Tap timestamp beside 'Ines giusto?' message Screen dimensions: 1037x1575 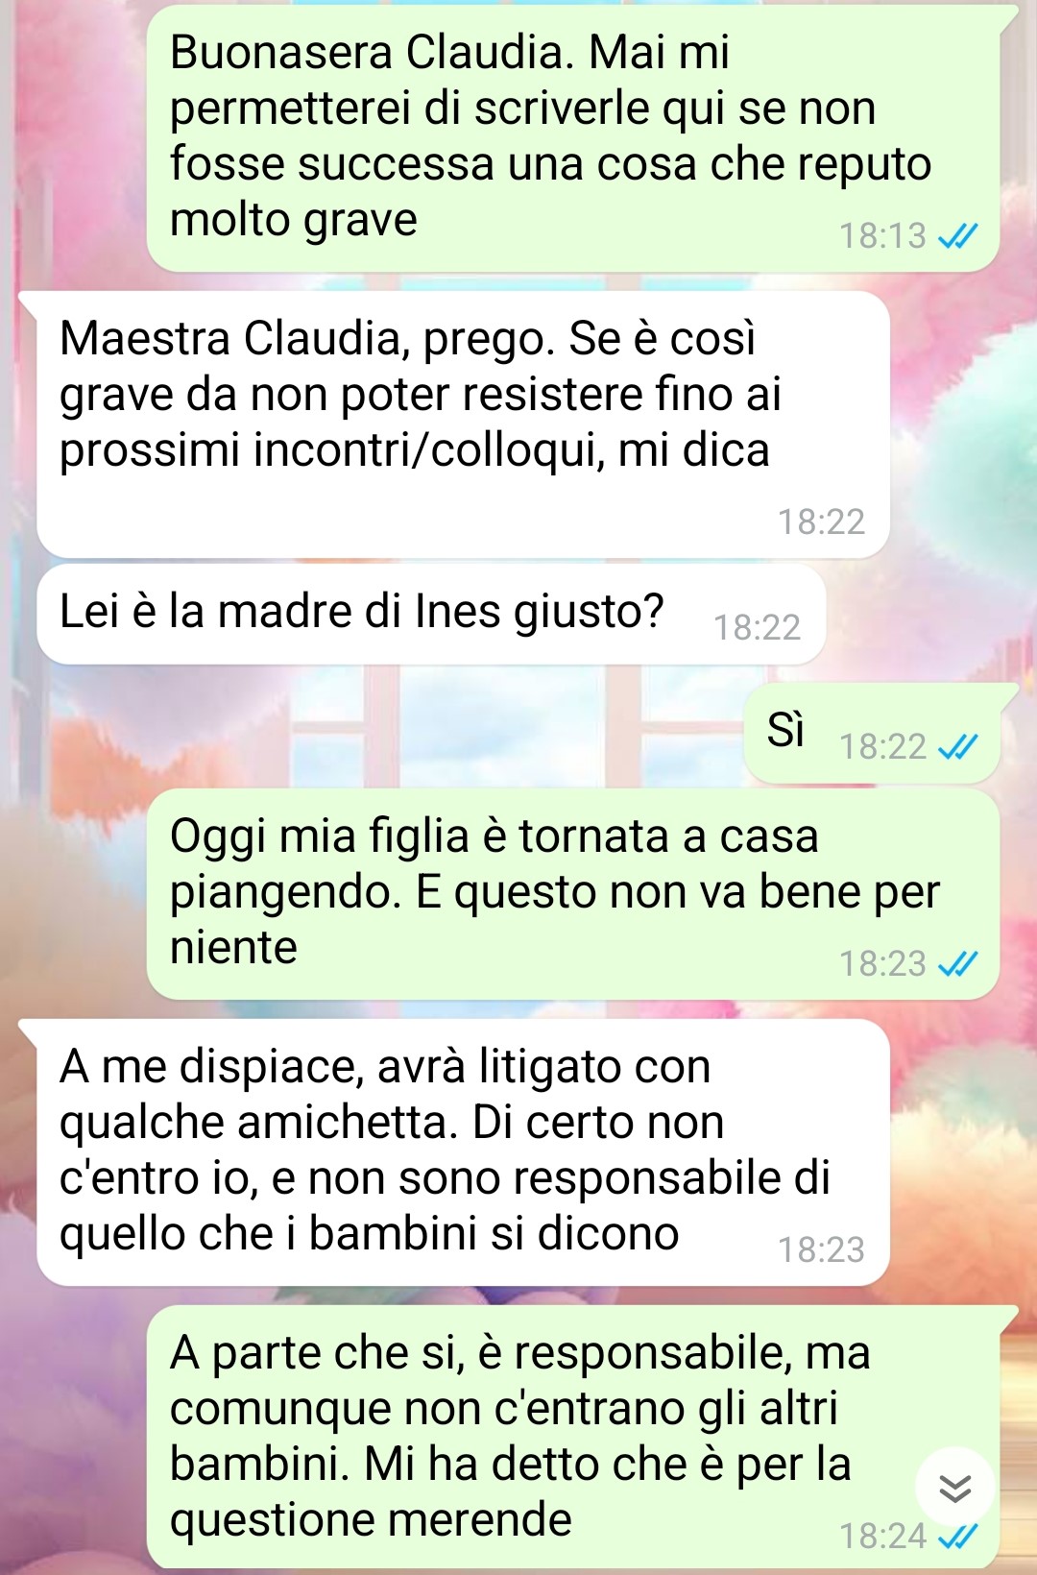point(757,627)
